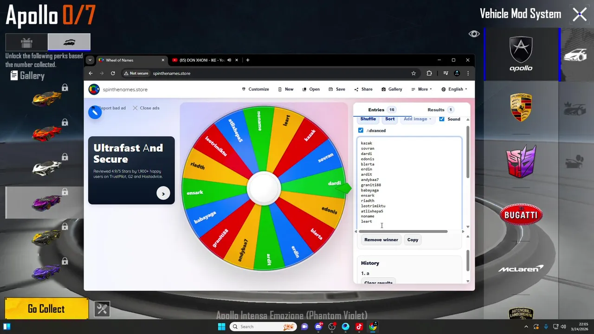This screenshot has height=334, width=594.
Task: Toggle the eye visibility icon in game
Action: click(x=474, y=34)
